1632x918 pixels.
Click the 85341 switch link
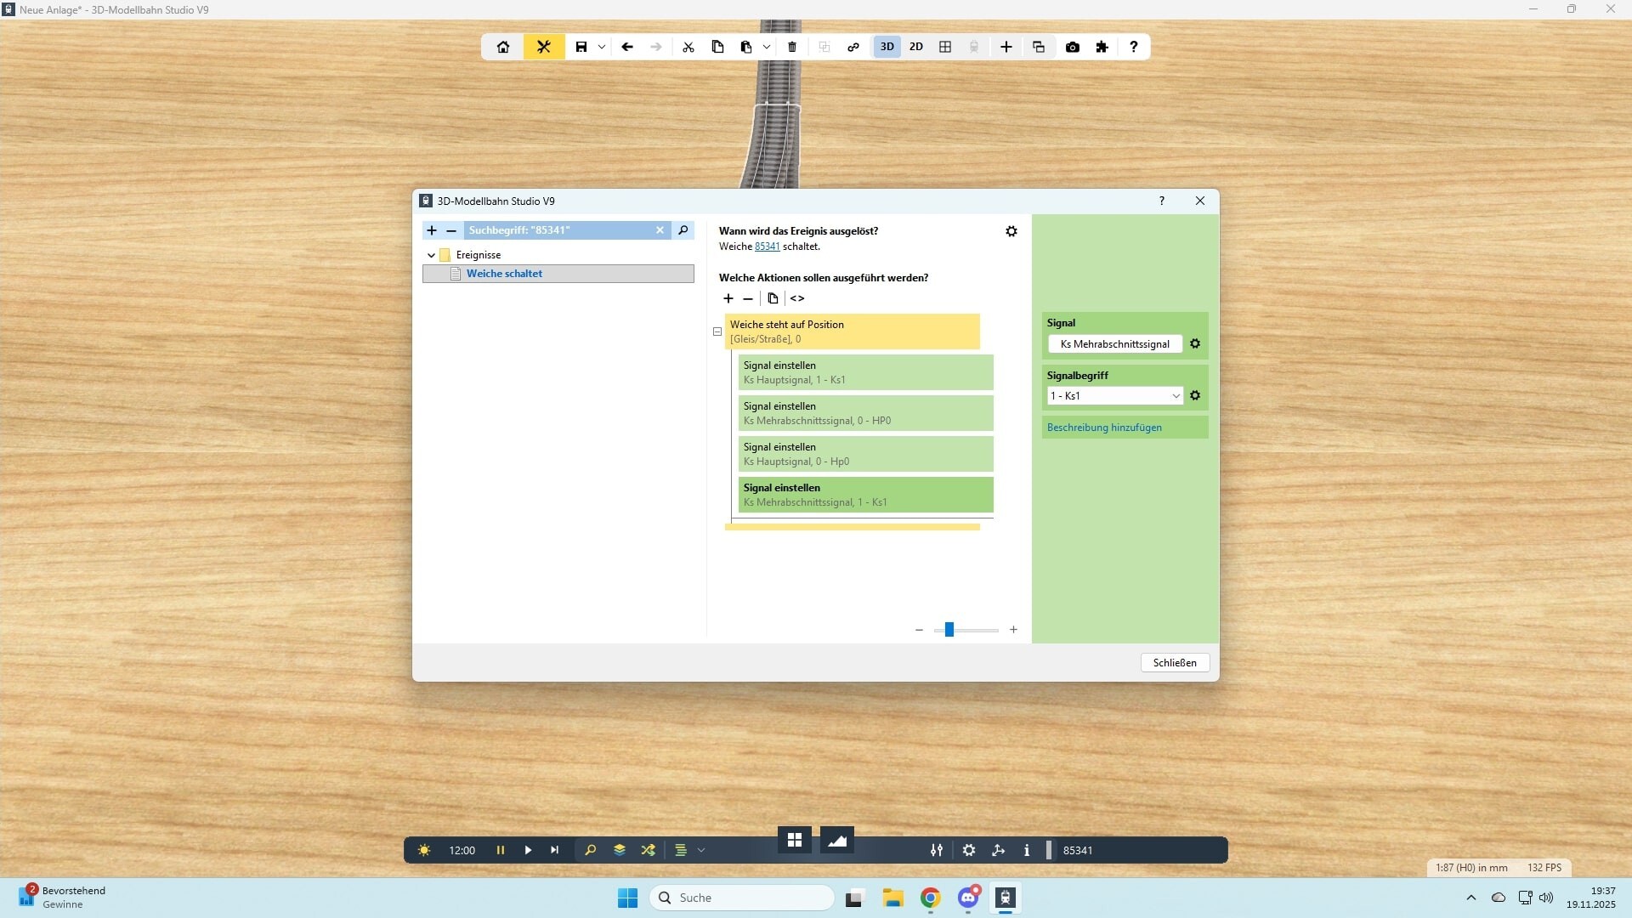click(x=767, y=246)
